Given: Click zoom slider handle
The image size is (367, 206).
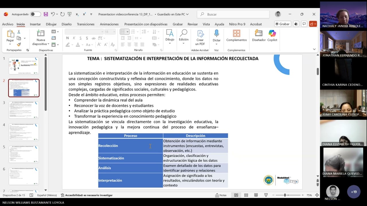Looking at the screenshot, I should pyautogui.click(x=285, y=195).
